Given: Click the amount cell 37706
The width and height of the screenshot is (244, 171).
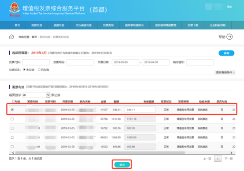Looking at the screenshot, I should (104, 119).
